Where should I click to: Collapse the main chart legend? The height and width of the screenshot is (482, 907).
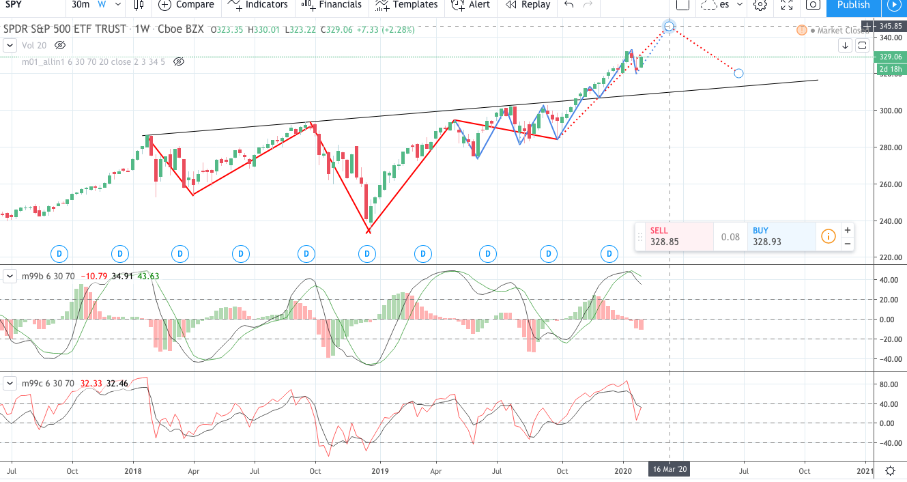[10, 45]
